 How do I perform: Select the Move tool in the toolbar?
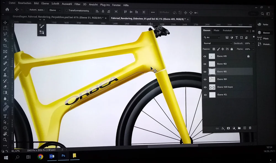pyautogui.click(x=5, y=23)
